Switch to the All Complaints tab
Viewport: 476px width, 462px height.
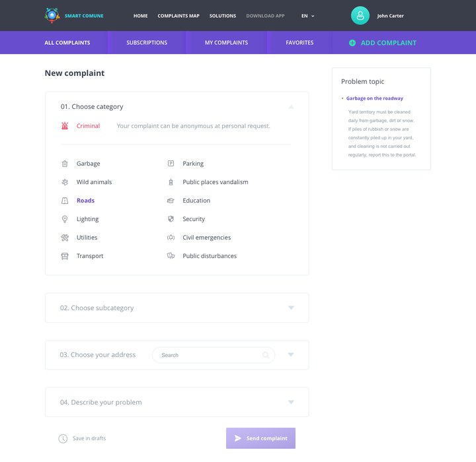pos(67,43)
